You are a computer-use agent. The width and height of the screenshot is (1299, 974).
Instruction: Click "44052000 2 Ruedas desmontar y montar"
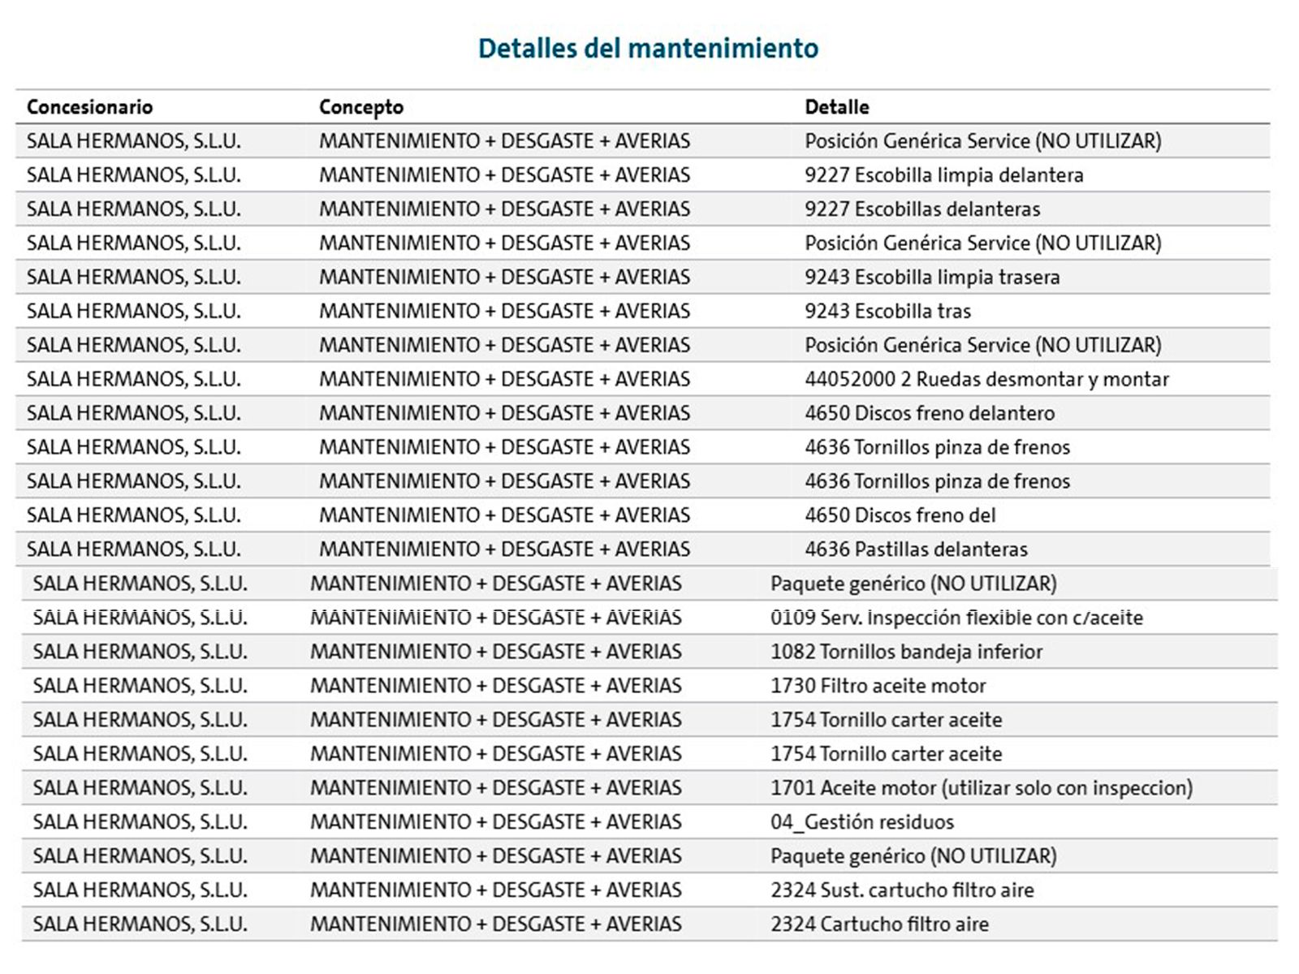[986, 380]
